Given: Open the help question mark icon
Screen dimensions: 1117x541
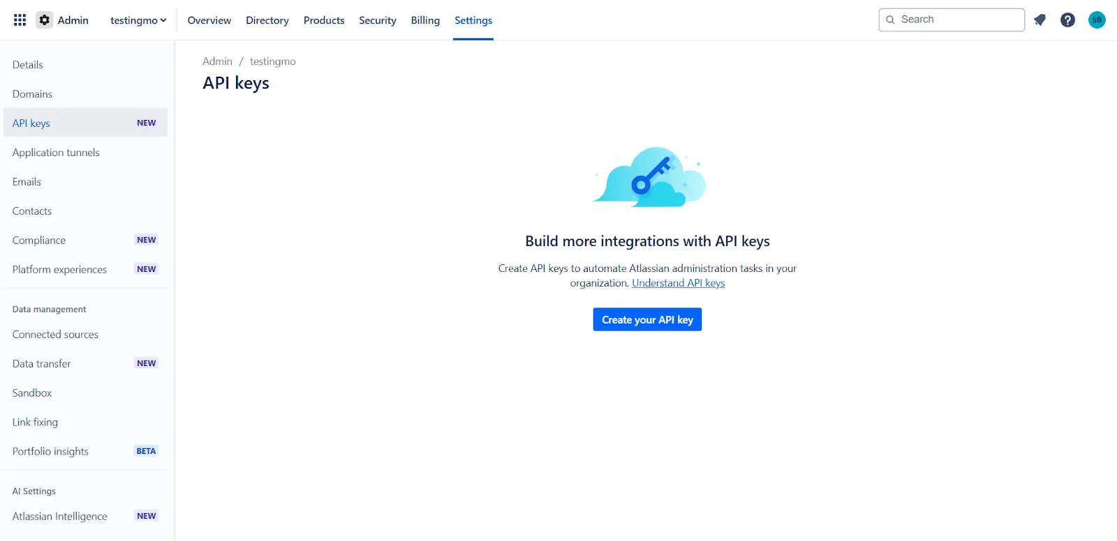Looking at the screenshot, I should click(1067, 20).
